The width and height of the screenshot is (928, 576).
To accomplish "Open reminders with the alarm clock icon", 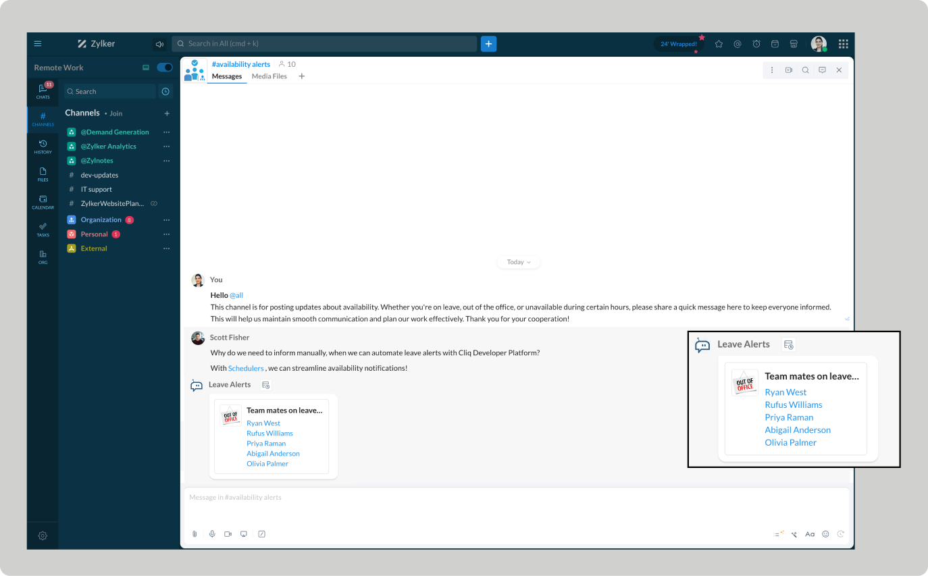I will (756, 44).
